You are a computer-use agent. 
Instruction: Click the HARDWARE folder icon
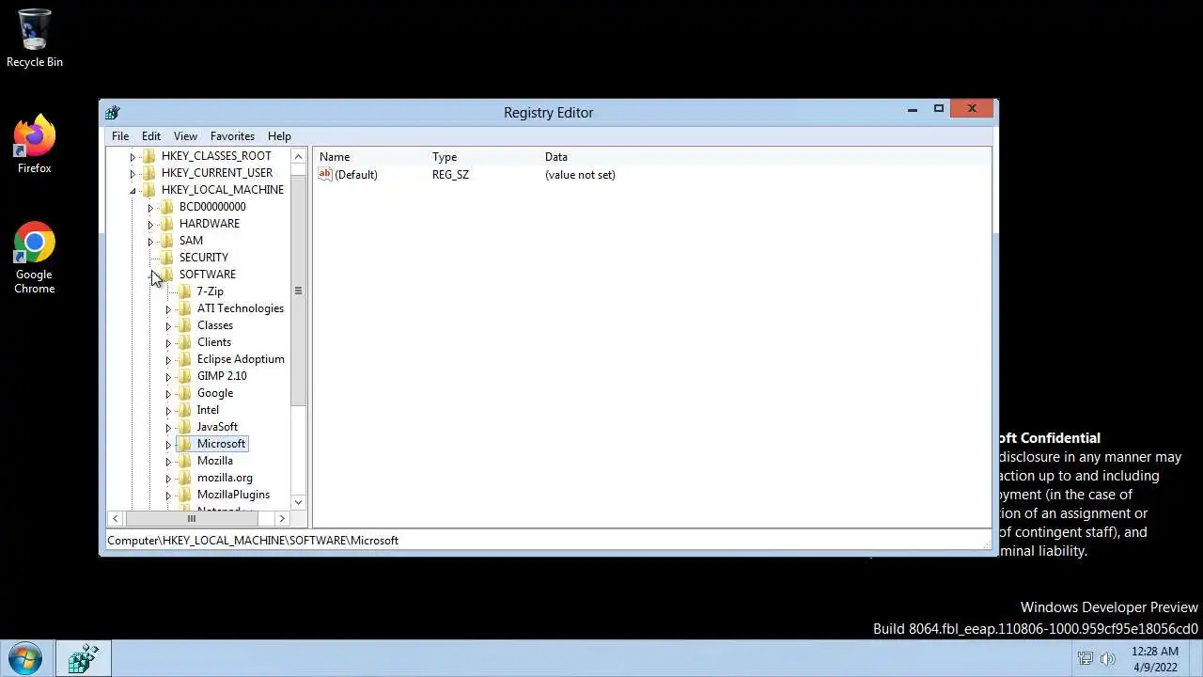point(166,224)
